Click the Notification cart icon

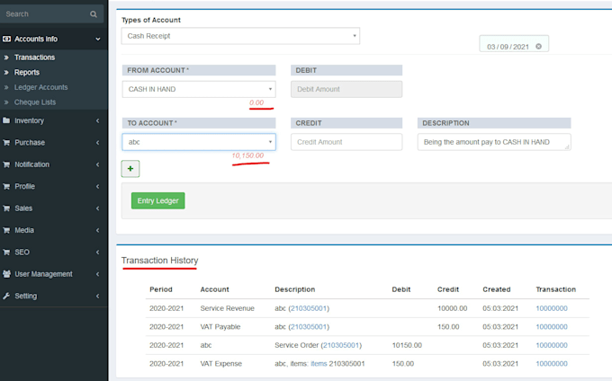[6, 164]
